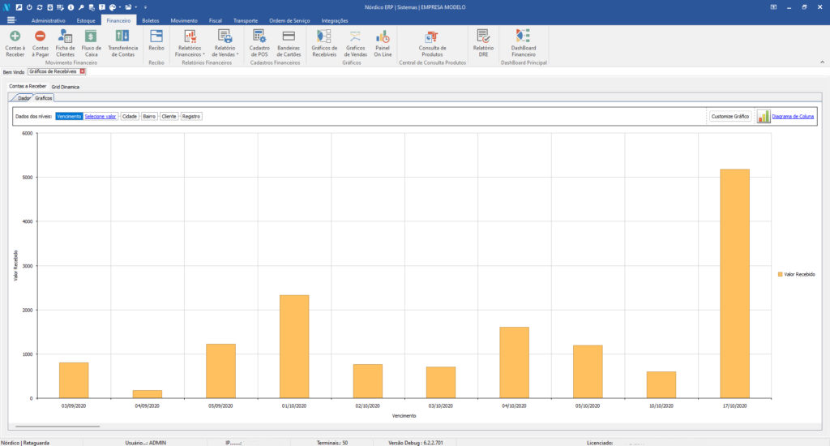Click the Contas à Pagar icon
The width and height of the screenshot is (830, 446).
pyautogui.click(x=40, y=42)
